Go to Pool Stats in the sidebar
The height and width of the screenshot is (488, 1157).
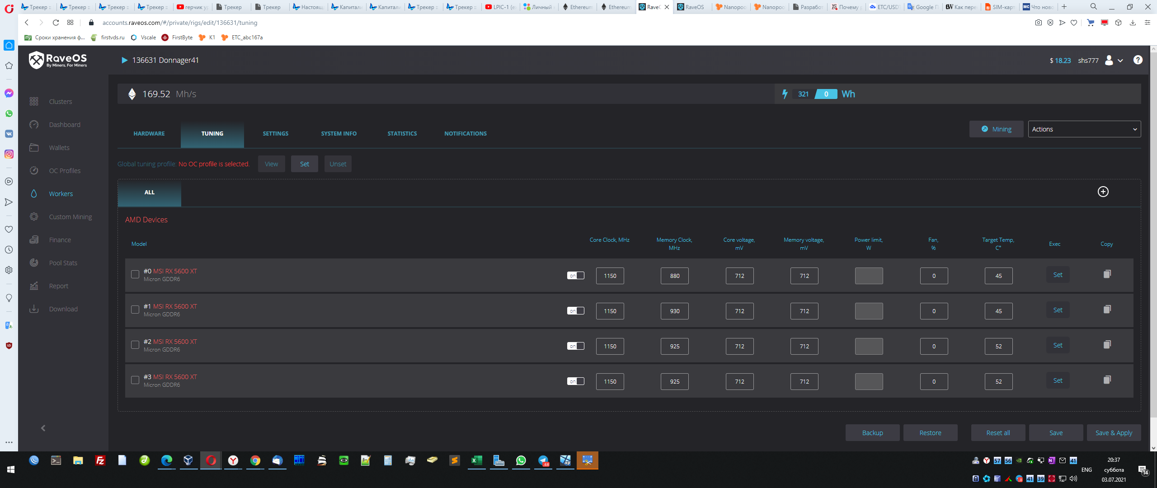[63, 263]
